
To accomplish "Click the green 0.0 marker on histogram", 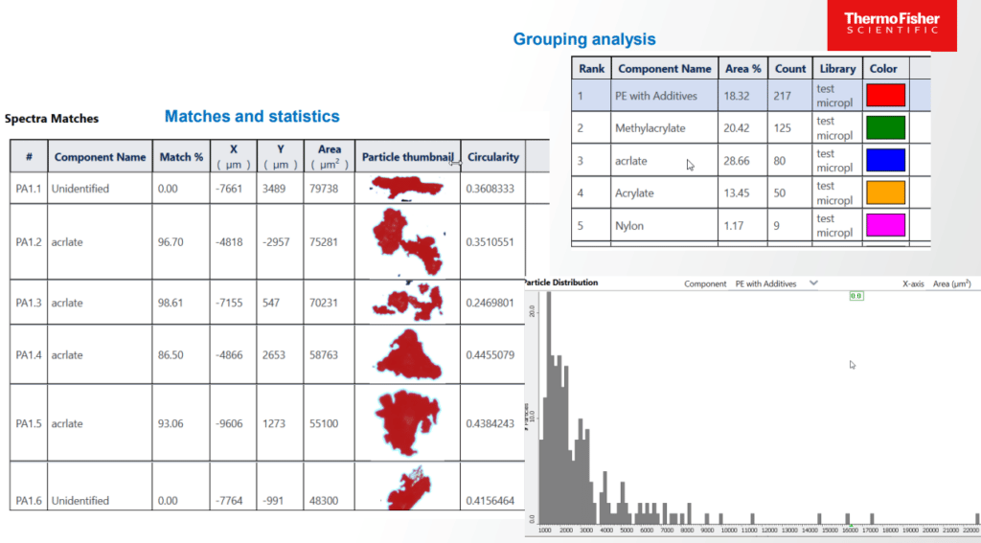I will click(x=856, y=297).
